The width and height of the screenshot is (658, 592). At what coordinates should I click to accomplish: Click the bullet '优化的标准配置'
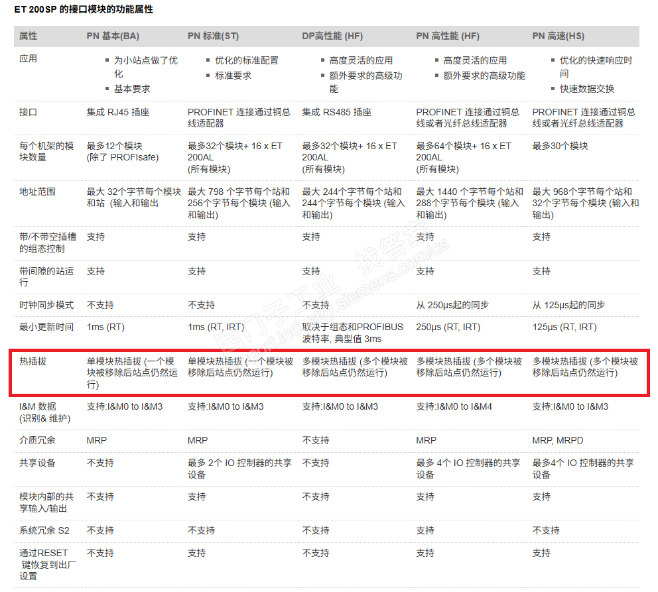(x=247, y=60)
